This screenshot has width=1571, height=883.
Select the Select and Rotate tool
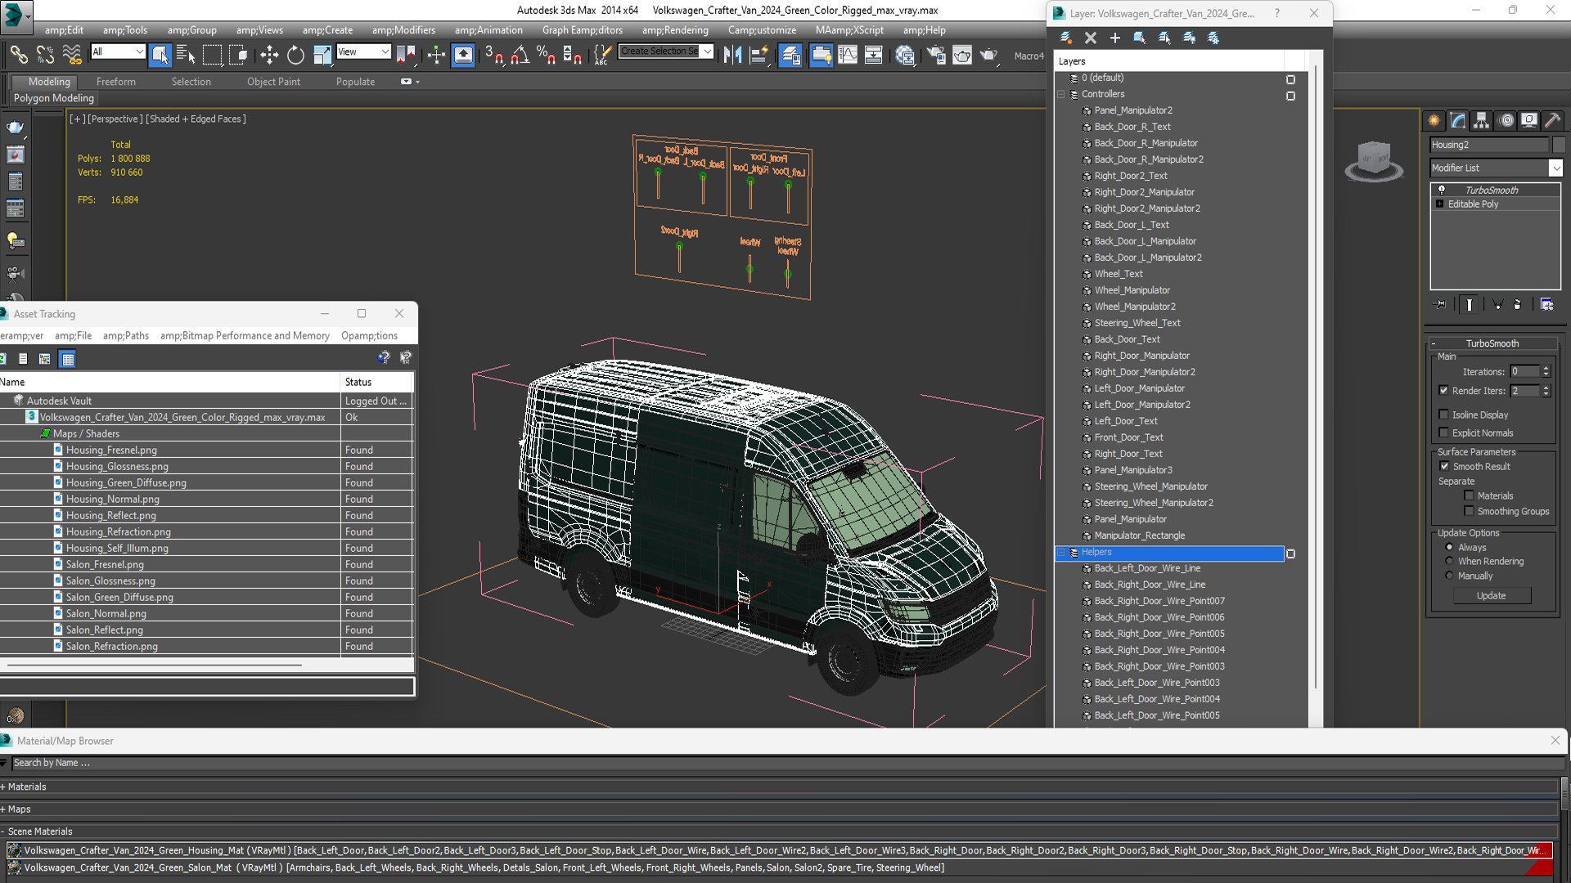295,55
